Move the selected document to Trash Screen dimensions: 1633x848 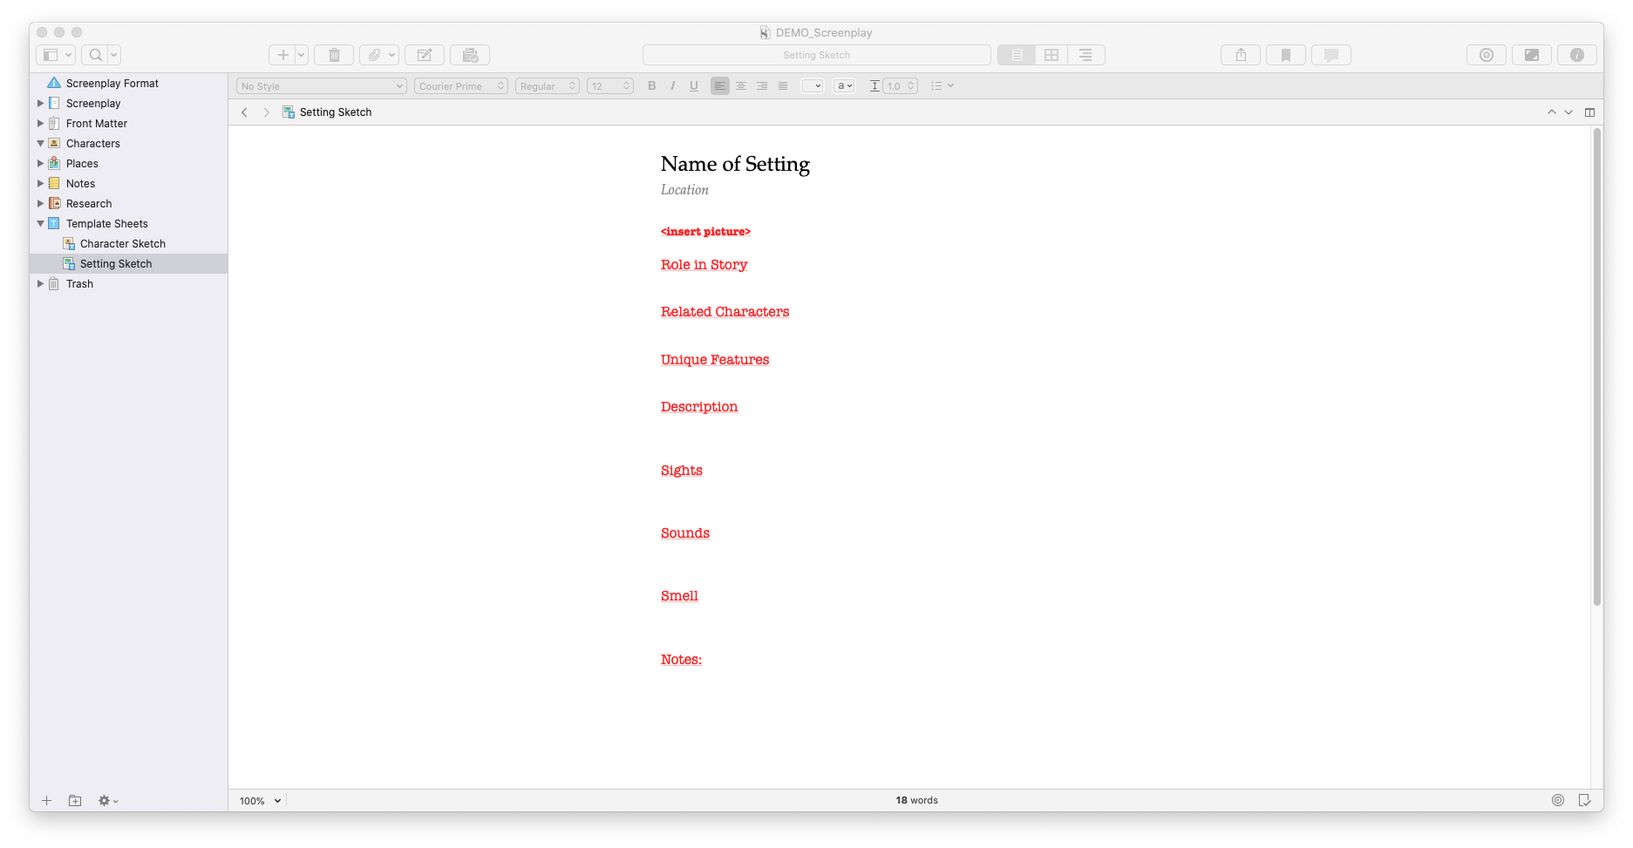coord(334,54)
